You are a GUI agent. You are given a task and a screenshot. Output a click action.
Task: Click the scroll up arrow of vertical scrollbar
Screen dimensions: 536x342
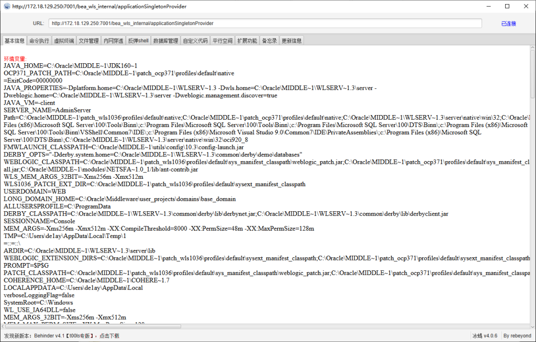[x=532, y=48]
